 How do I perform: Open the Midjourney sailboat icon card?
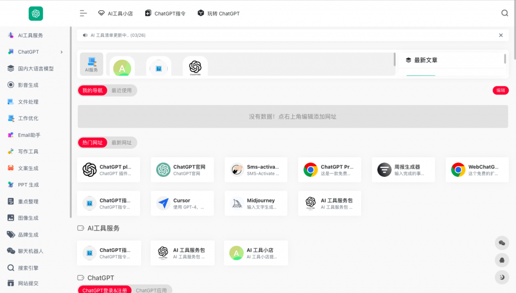[x=237, y=204]
